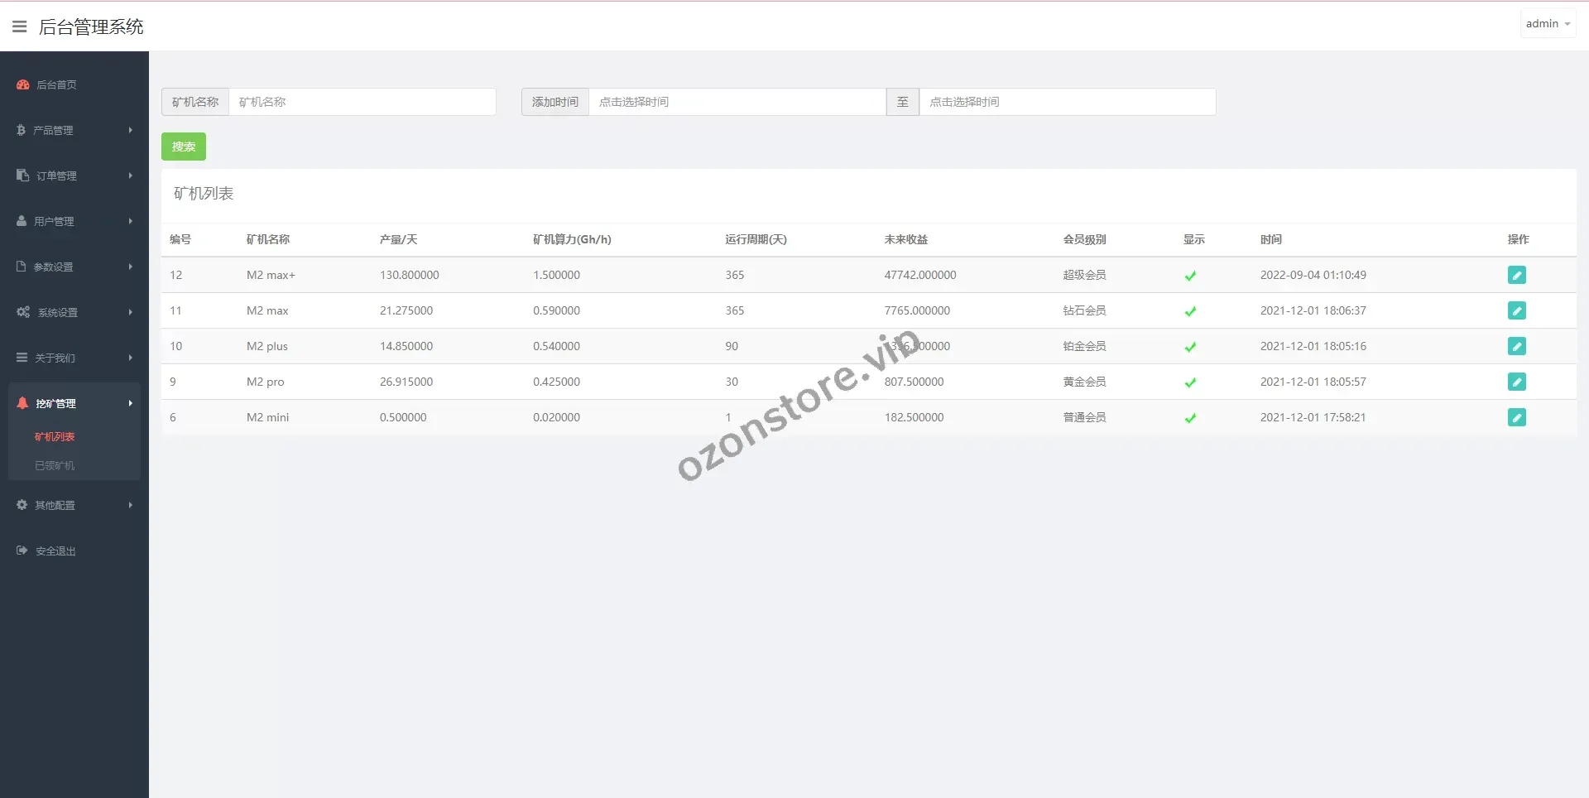
Task: Select 矿机列表 submenu item
Action: pos(55,436)
